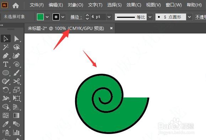
Task: Collapse the toolbar with double-arrow
Action: coord(2,25)
